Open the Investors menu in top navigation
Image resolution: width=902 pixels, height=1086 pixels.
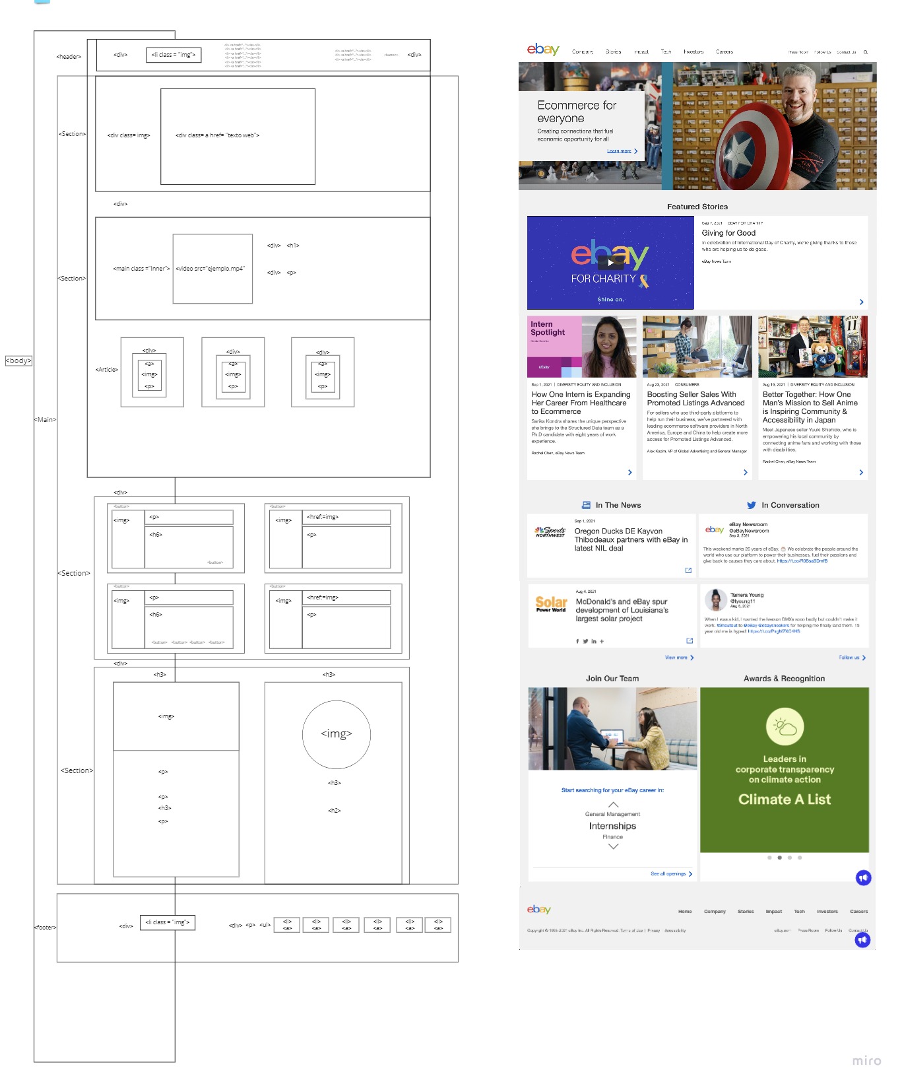pos(693,51)
